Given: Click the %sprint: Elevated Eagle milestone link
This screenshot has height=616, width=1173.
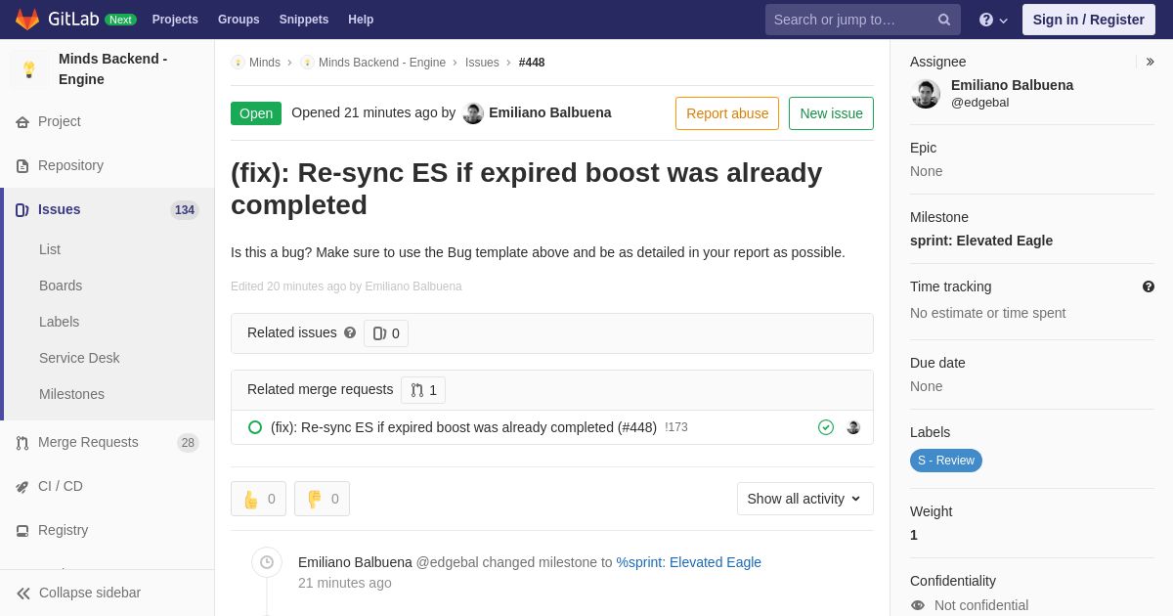Looking at the screenshot, I should click(688, 562).
